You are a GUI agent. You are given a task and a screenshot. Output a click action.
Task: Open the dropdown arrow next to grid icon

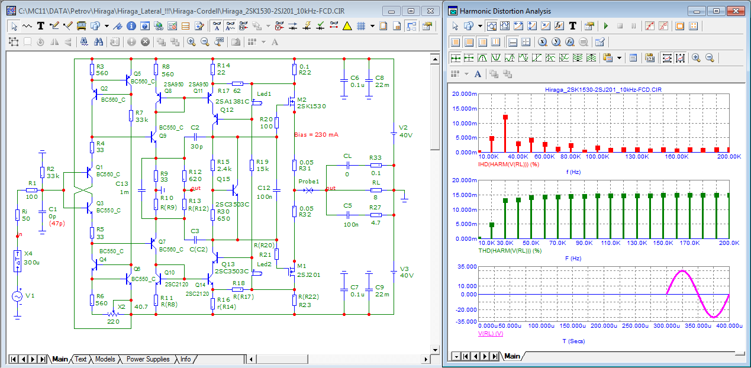click(x=372, y=26)
